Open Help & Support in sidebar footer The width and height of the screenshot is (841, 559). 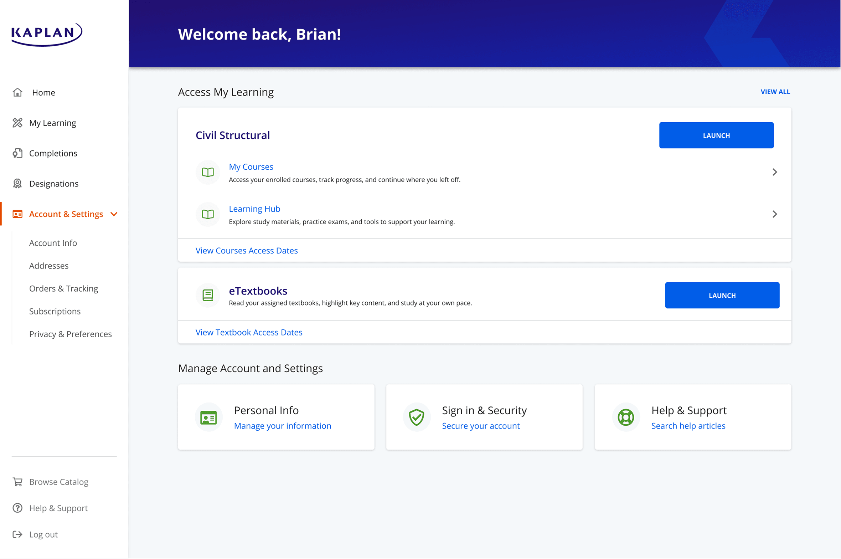pos(58,508)
